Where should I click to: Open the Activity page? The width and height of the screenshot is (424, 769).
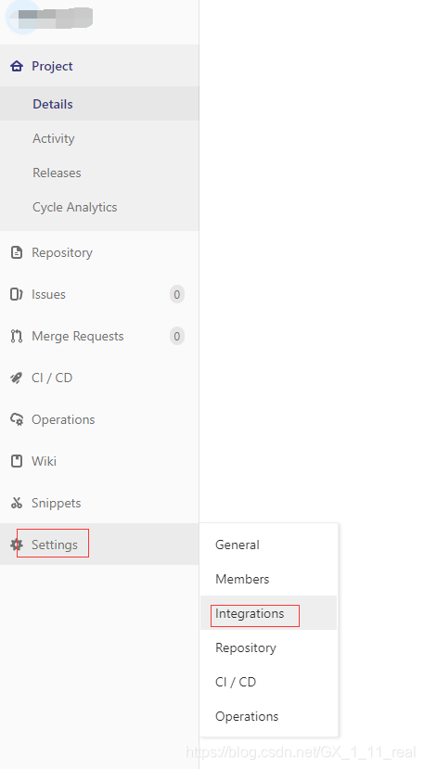(54, 138)
